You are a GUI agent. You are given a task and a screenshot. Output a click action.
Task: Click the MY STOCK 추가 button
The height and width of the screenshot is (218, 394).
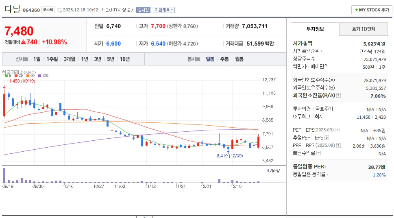(x=372, y=10)
